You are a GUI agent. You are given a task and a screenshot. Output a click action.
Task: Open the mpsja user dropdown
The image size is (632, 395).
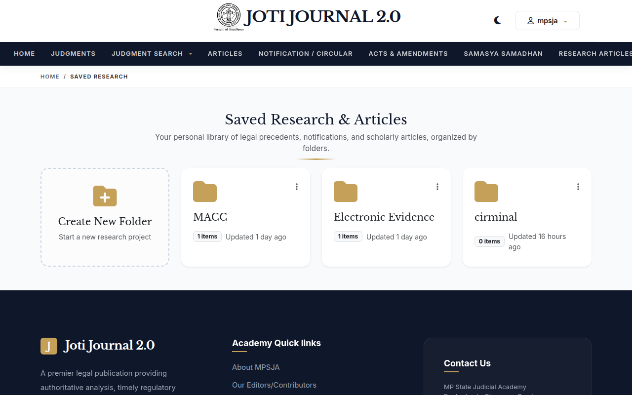[x=547, y=21]
